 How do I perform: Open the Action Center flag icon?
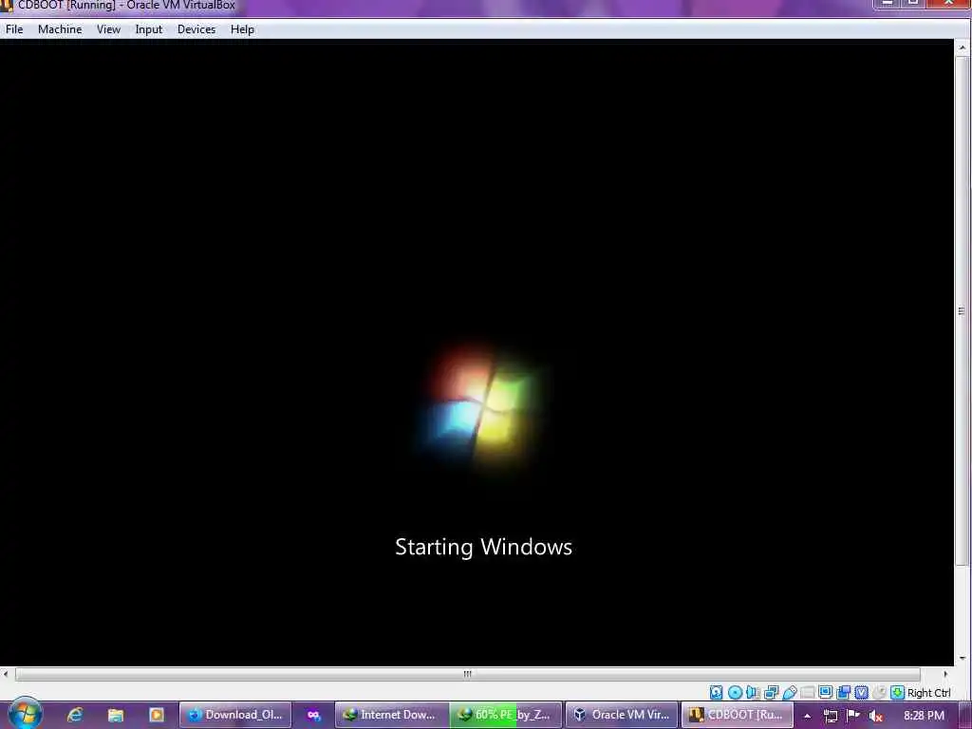click(853, 716)
